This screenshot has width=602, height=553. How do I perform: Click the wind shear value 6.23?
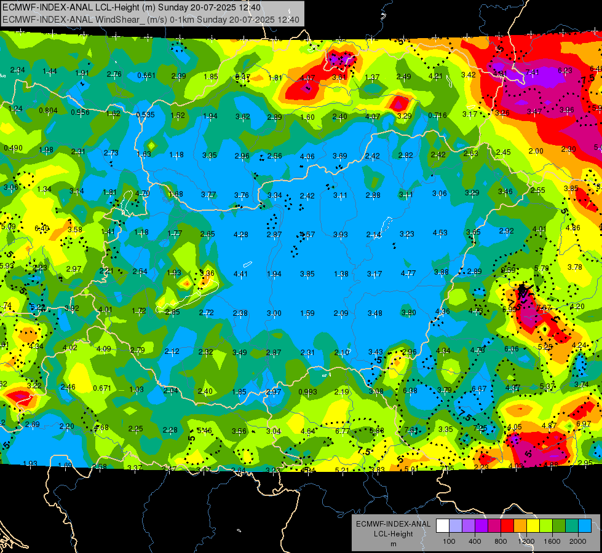tap(565, 70)
